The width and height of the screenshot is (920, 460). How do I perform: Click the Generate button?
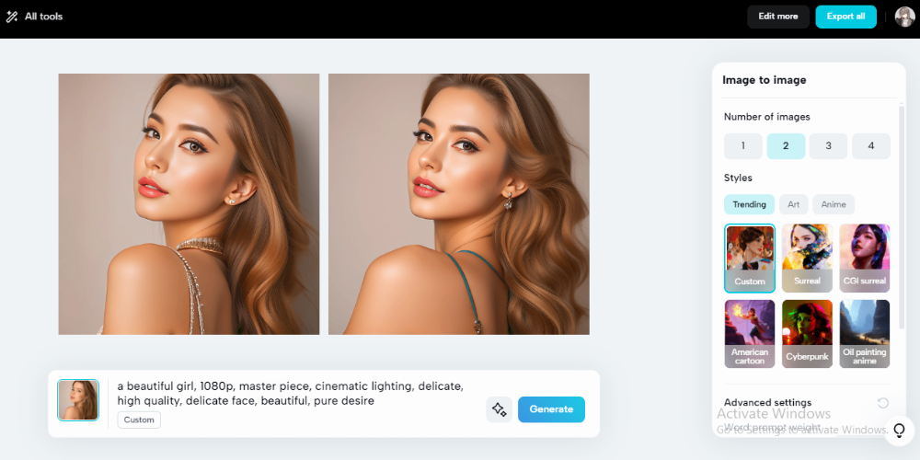(551, 409)
